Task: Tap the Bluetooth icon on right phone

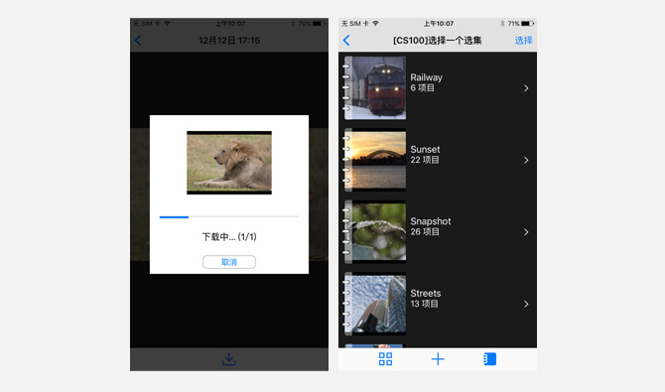Action: pyautogui.click(x=502, y=24)
